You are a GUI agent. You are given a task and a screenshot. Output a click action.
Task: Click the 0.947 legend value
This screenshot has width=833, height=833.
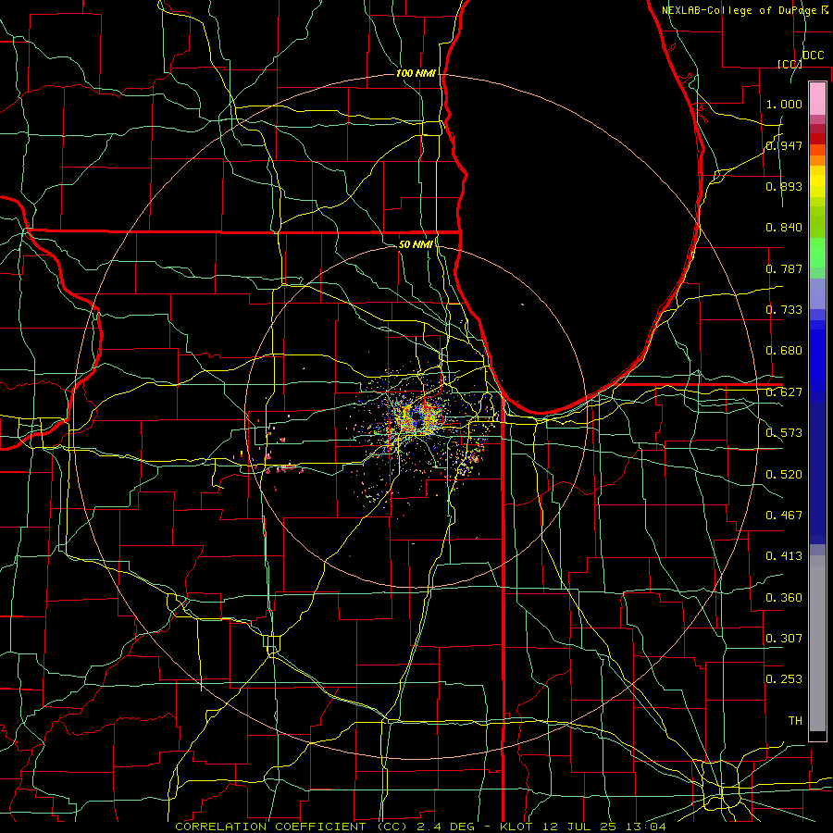(x=784, y=145)
